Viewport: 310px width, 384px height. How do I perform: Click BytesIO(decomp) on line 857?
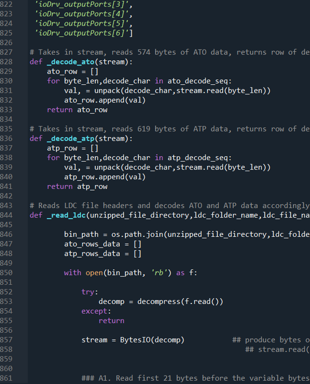click(x=152, y=340)
